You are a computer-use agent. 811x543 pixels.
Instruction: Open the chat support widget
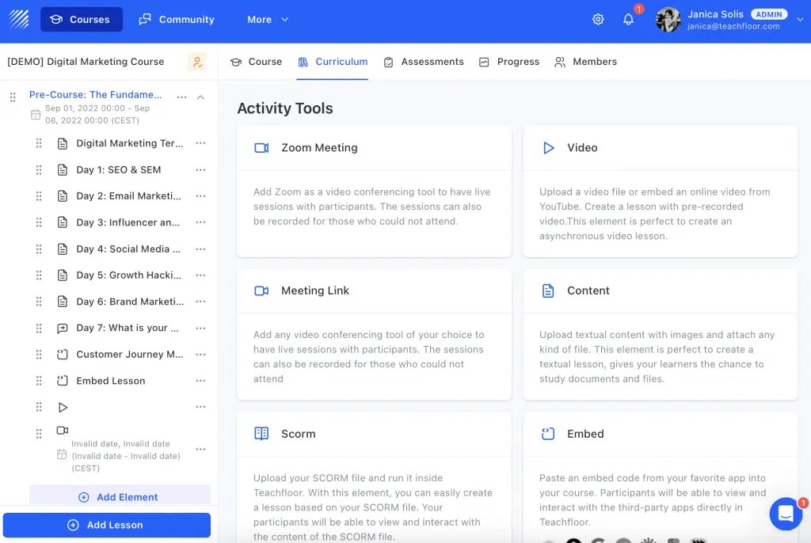(786, 514)
